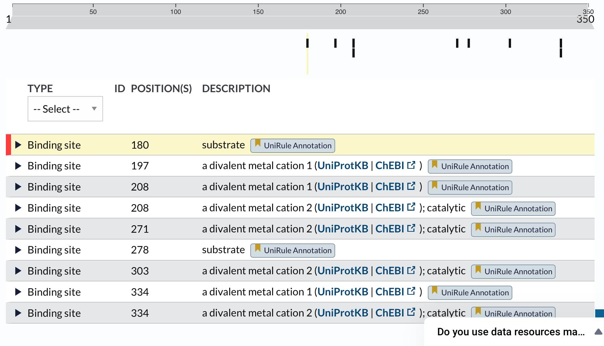The width and height of the screenshot is (604, 346).
Task: Expand the Binding site 271 row
Action: pyautogui.click(x=18, y=229)
